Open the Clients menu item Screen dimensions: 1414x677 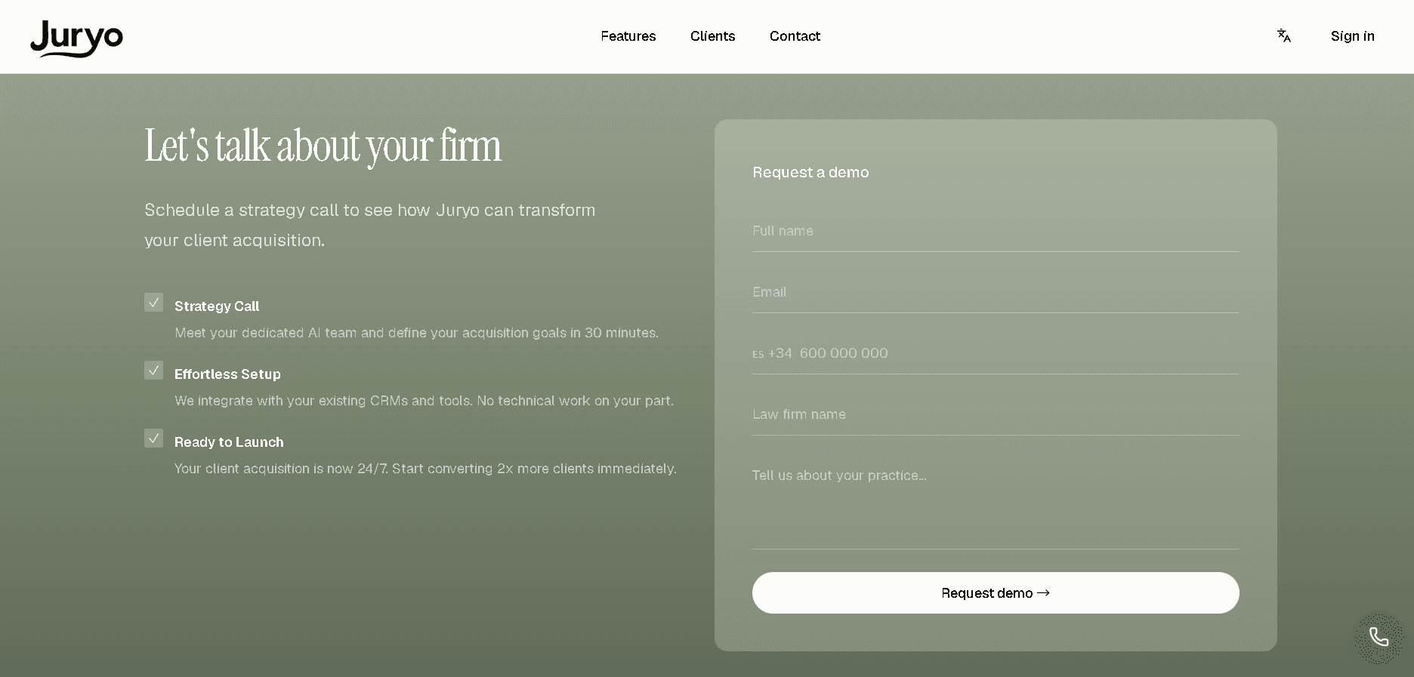pyautogui.click(x=712, y=36)
